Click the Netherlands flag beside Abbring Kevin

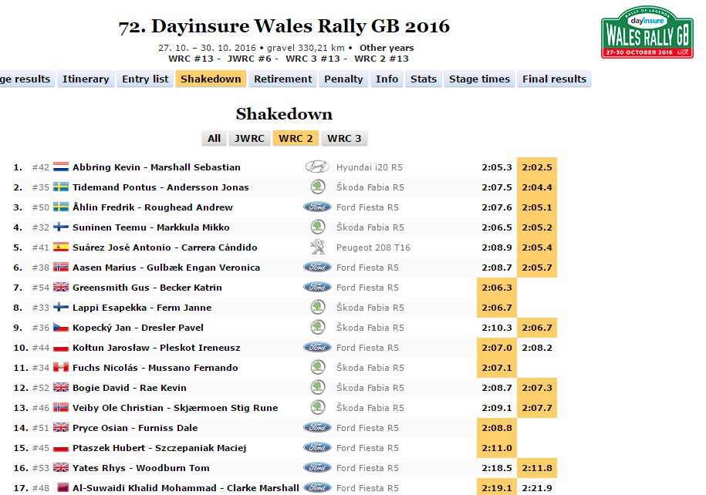click(61, 167)
